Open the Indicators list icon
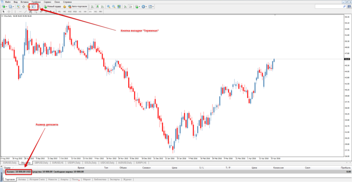The height and width of the screenshot is (182, 352). point(136,7)
